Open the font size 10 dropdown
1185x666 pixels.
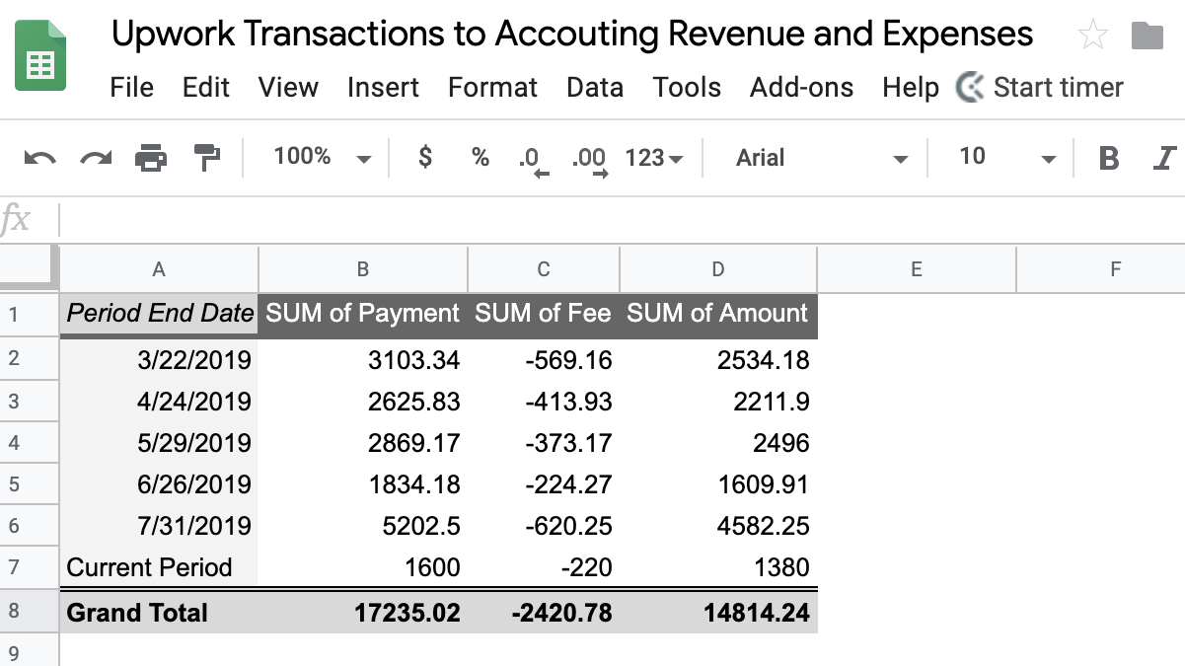pos(1007,157)
